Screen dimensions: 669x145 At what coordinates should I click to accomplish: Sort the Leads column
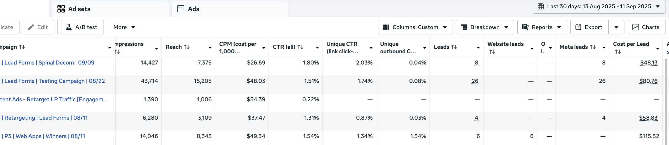click(x=454, y=47)
